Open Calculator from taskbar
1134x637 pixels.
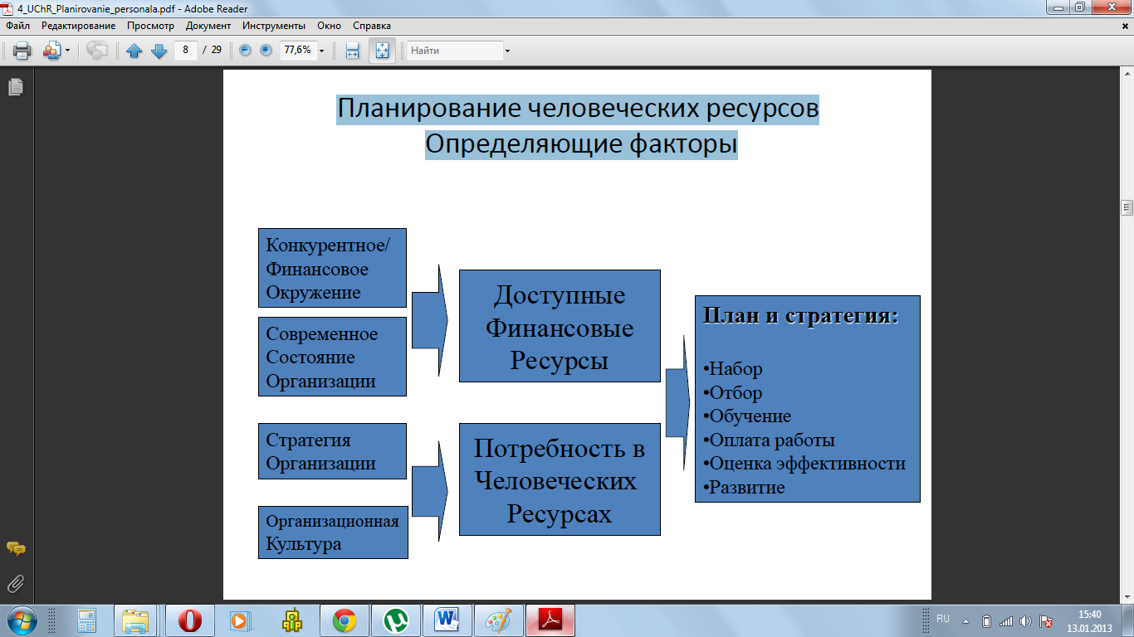tap(86, 620)
